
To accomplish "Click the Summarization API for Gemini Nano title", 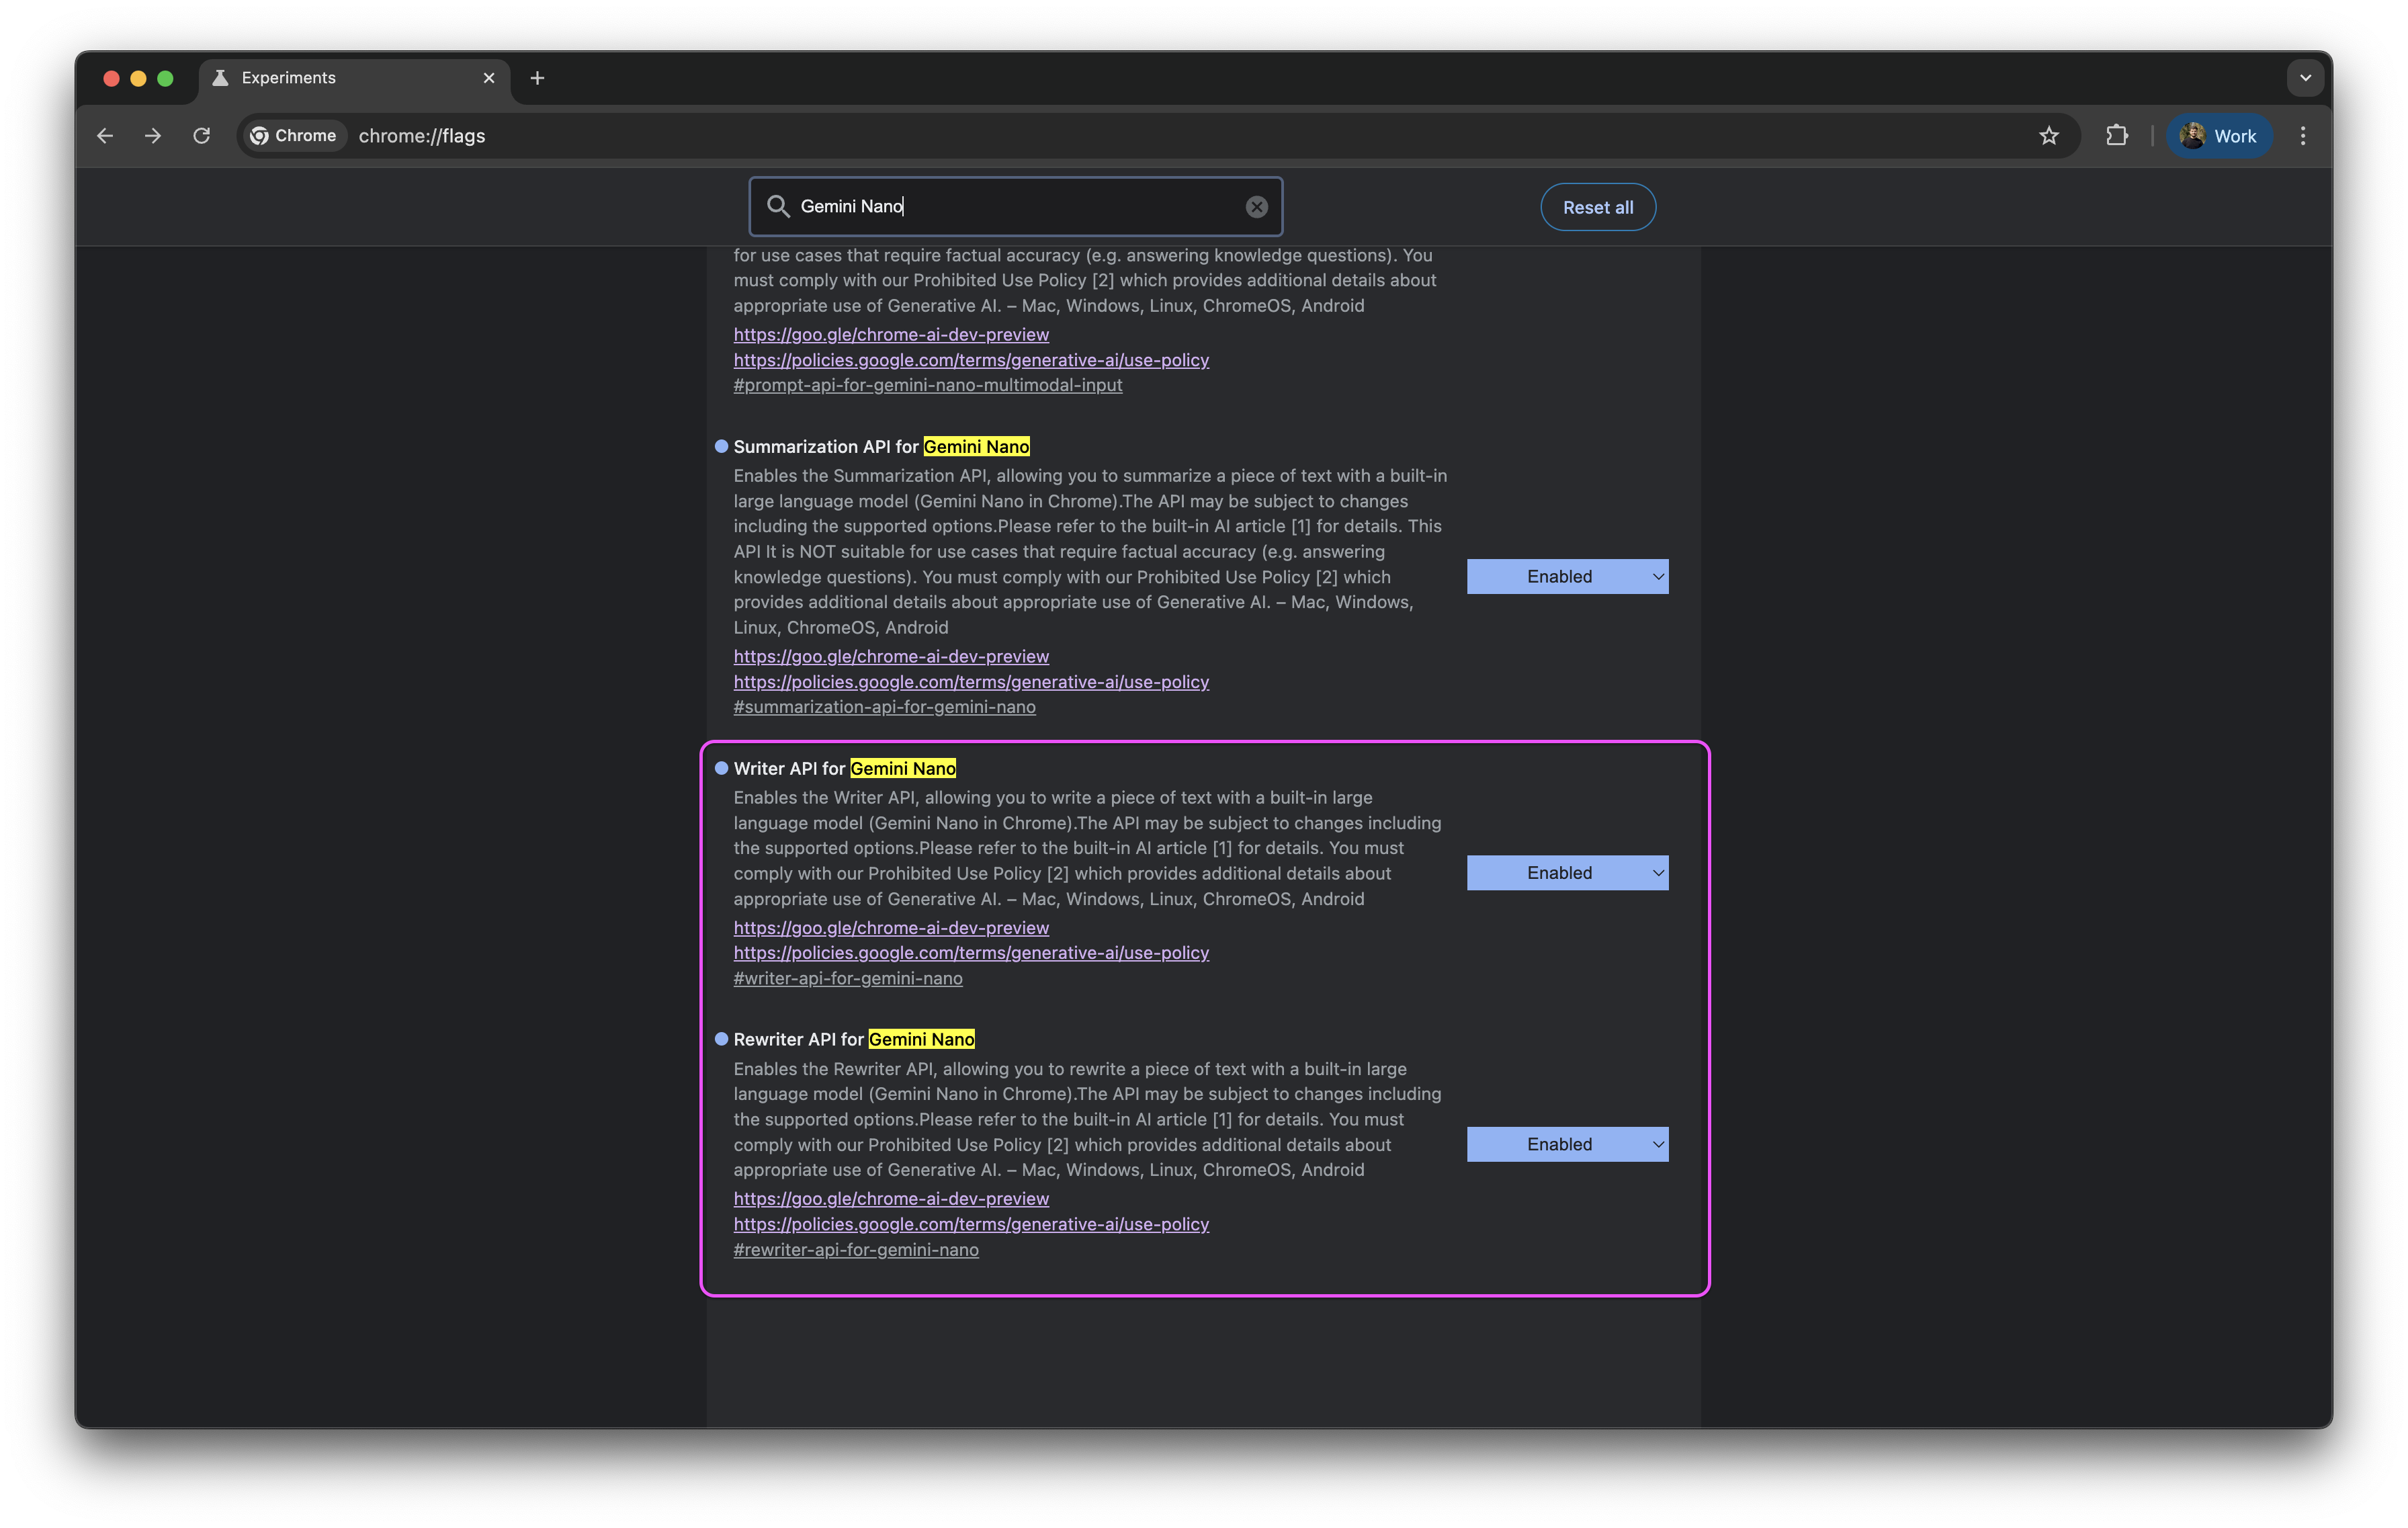I will pos(881,447).
